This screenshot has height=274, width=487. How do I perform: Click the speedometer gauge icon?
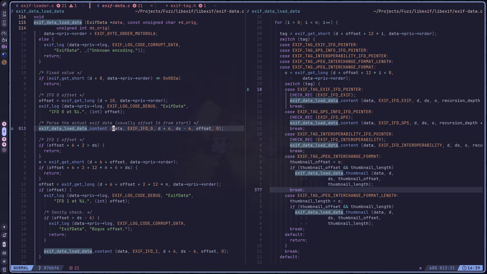4,33
